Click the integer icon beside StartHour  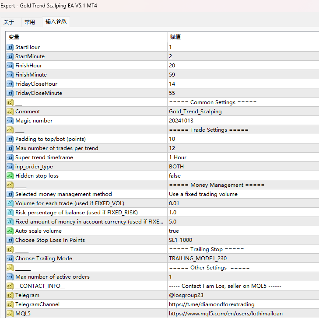coord(10,47)
